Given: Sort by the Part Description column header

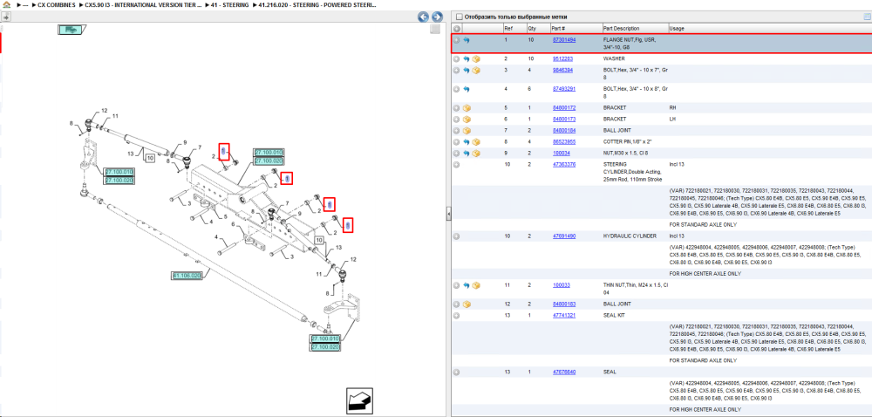Looking at the screenshot, I should [635, 29].
